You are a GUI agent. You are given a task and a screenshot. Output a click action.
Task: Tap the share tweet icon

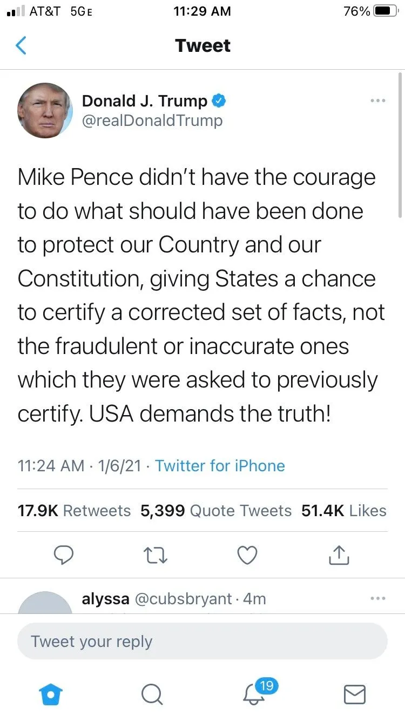tap(339, 555)
